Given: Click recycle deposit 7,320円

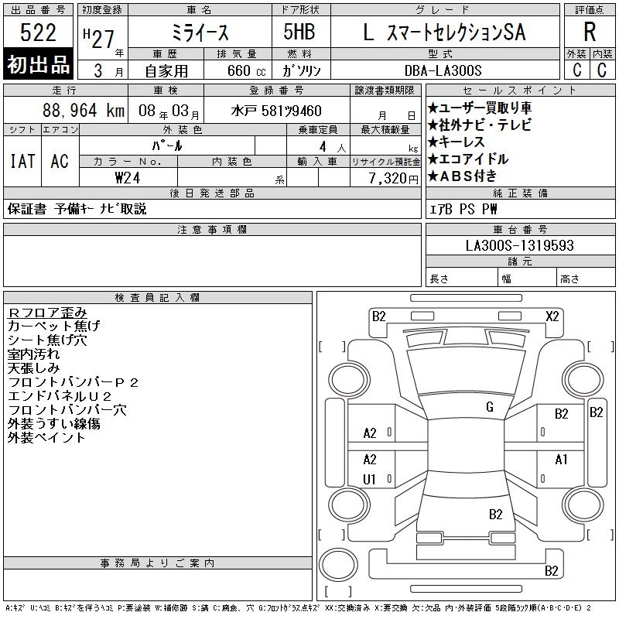Looking at the screenshot, I should [393, 179].
